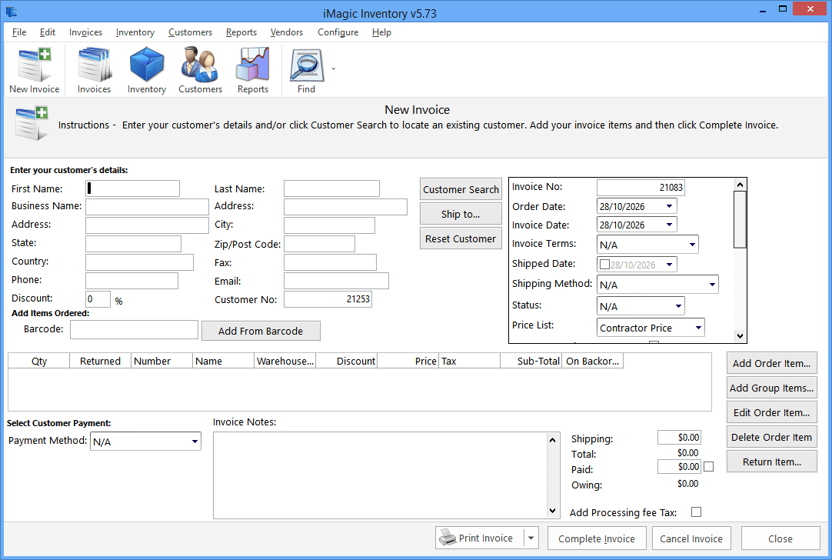Click the Close button at bottom

coord(780,538)
